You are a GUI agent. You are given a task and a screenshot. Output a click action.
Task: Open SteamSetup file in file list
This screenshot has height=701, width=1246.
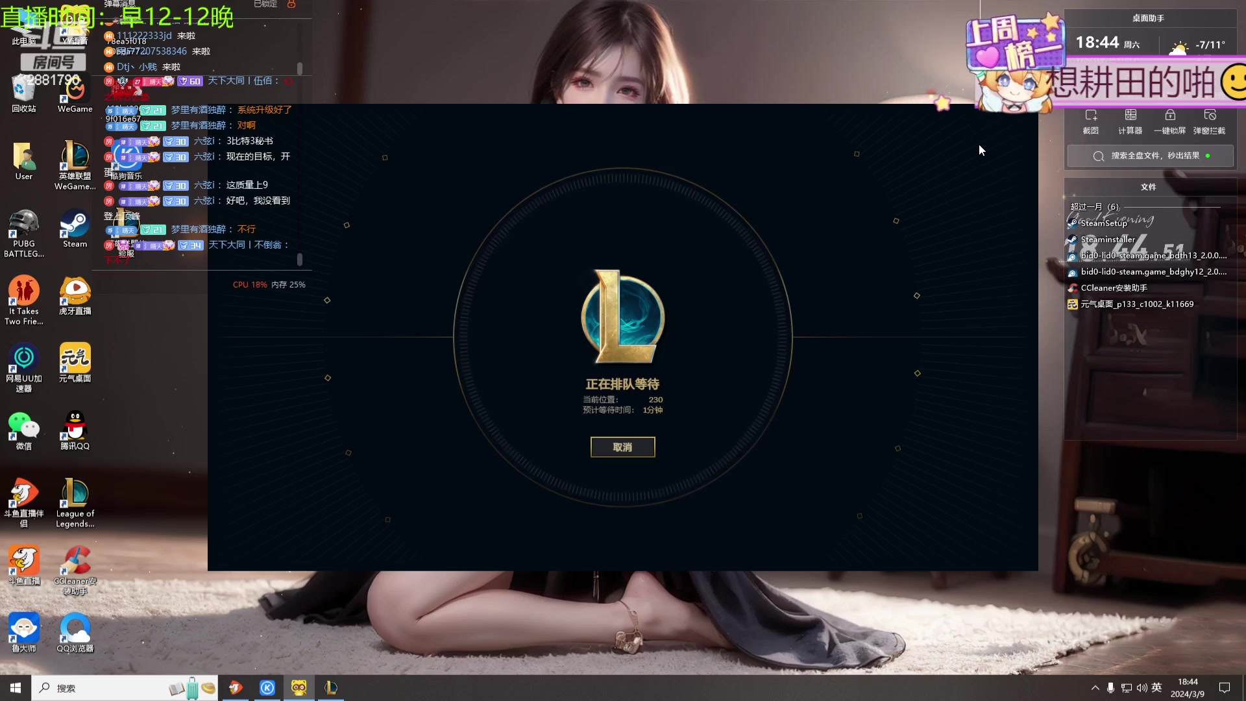click(1103, 223)
